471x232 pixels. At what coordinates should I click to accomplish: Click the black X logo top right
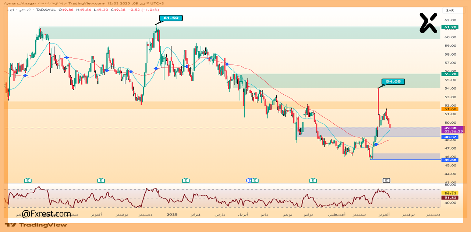(428, 23)
